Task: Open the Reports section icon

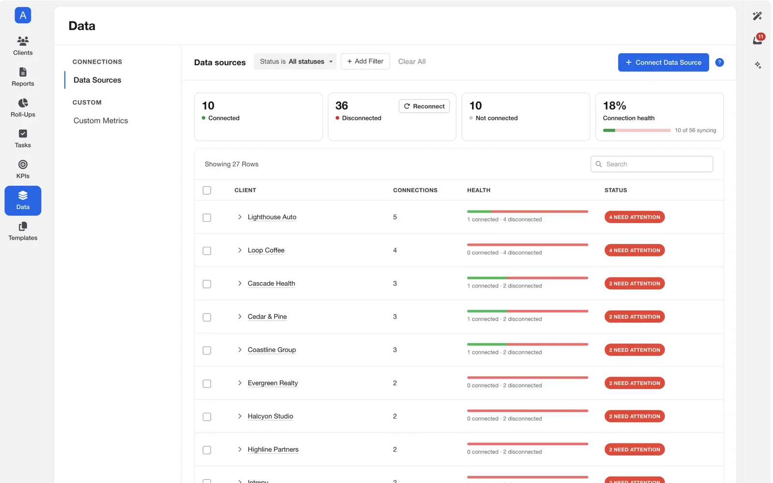Action: (23, 72)
